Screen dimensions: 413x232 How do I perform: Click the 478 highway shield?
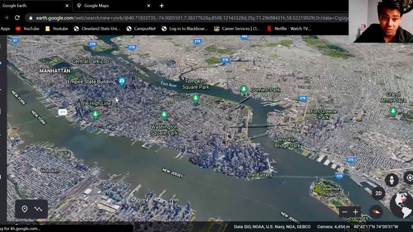coord(339,176)
